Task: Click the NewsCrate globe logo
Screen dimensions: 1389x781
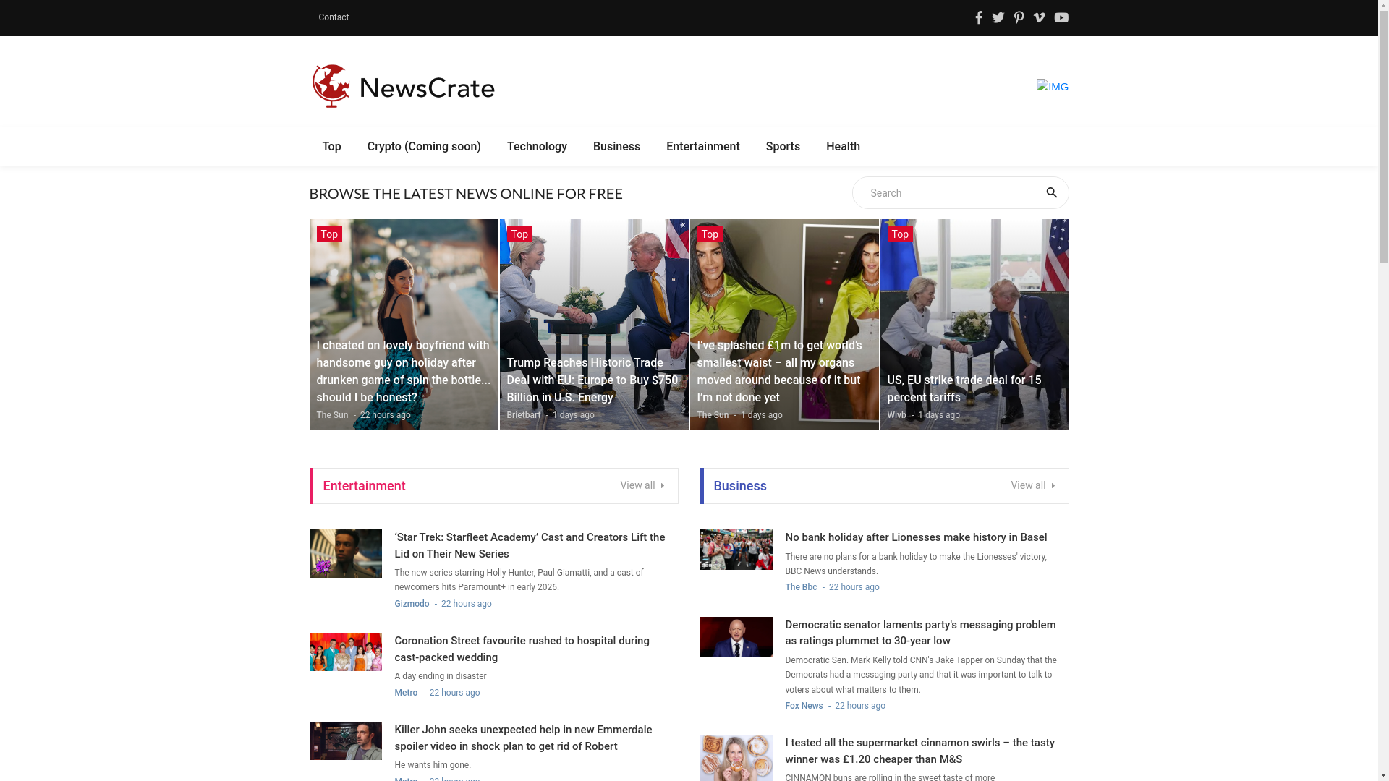Action: pos(403,86)
